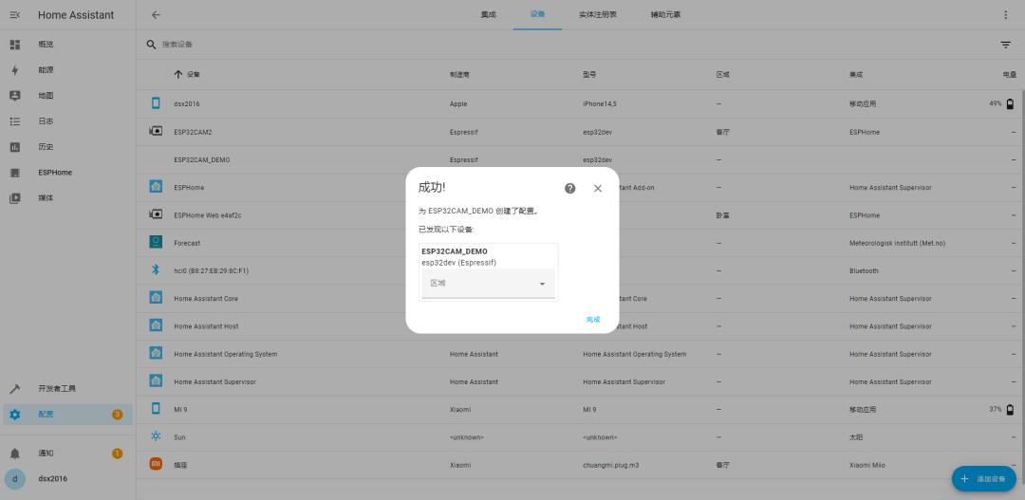
Task: Switch to the 设备 tab
Action: pos(537,15)
